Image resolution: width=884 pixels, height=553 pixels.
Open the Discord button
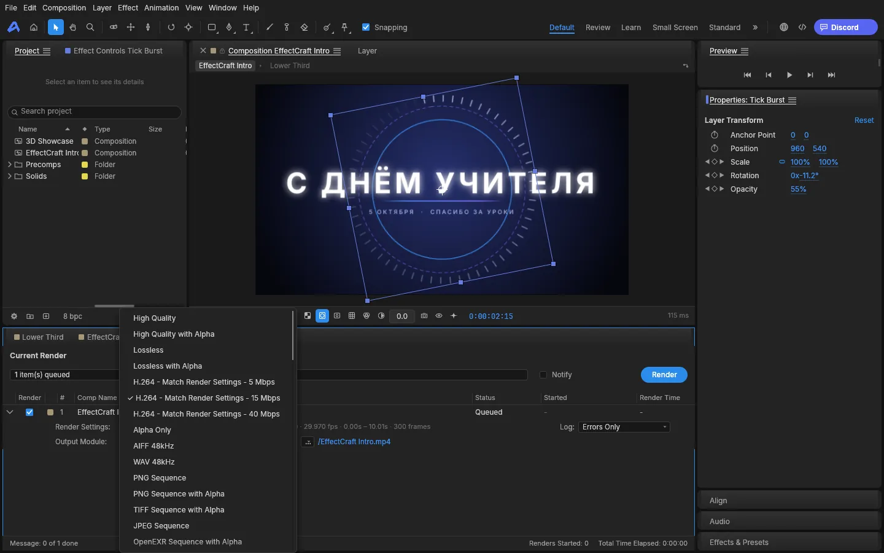[x=845, y=28]
